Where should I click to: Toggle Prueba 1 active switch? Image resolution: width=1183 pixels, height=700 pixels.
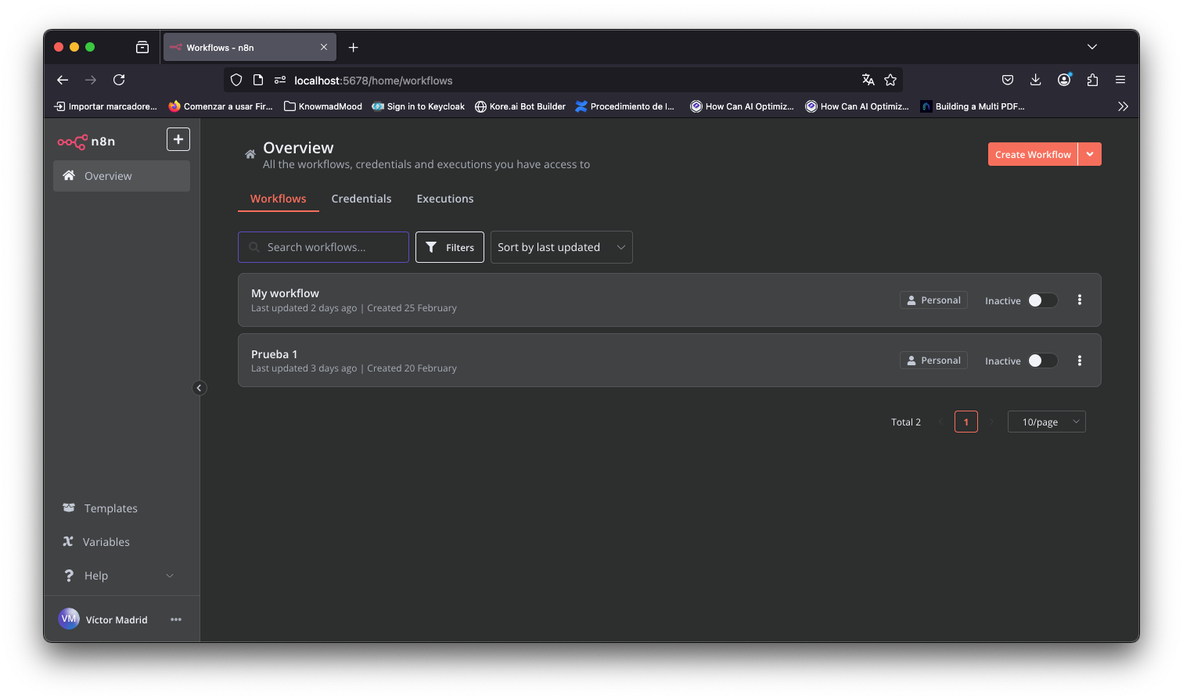point(1043,361)
